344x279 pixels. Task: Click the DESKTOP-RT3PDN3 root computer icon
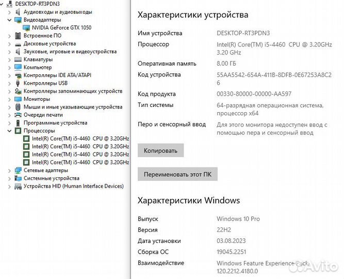[x=9, y=4]
